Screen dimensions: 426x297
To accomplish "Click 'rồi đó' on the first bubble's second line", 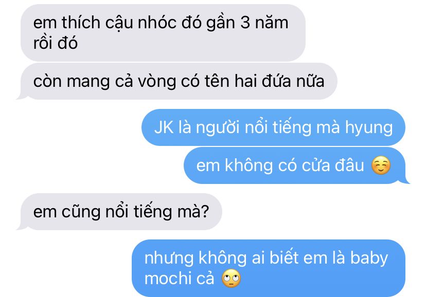I will [x=56, y=43].
